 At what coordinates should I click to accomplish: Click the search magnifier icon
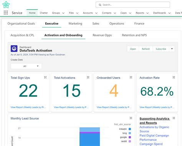coord(100,5)
